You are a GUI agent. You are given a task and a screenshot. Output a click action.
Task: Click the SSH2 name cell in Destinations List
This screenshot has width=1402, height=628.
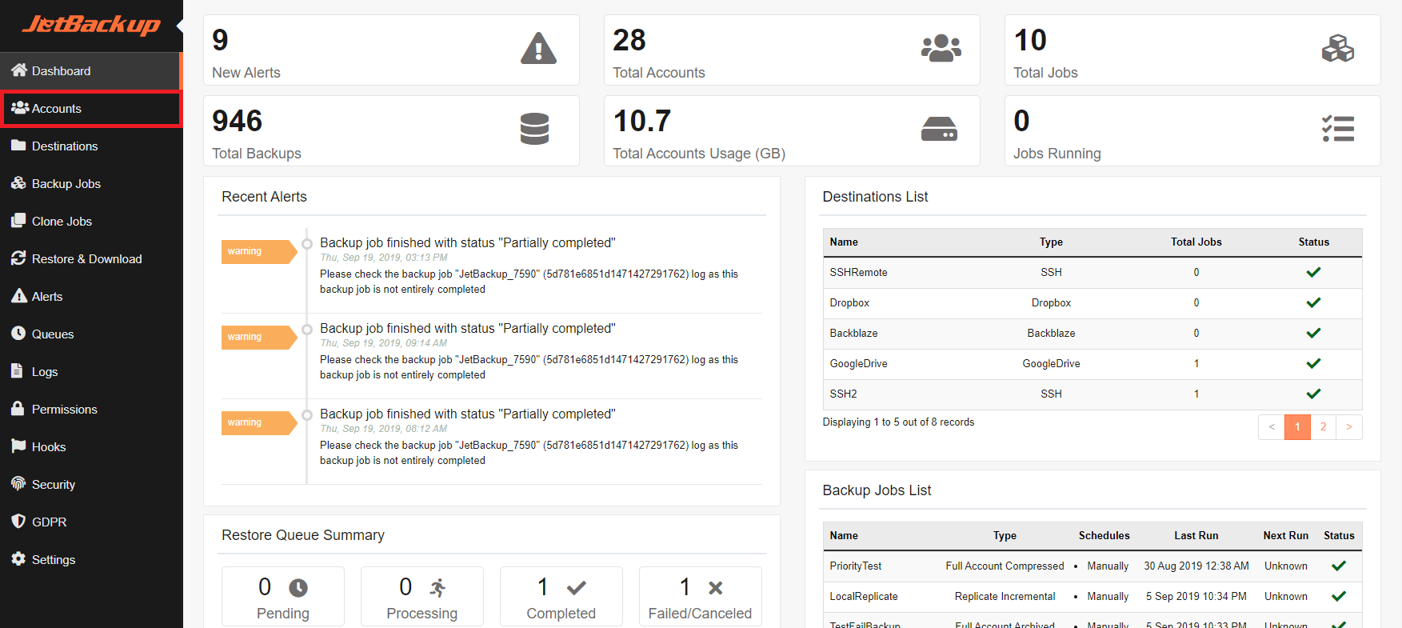(x=843, y=394)
